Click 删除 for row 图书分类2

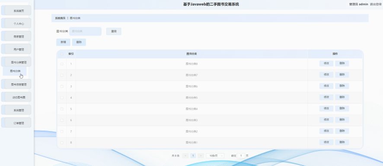click(342, 131)
